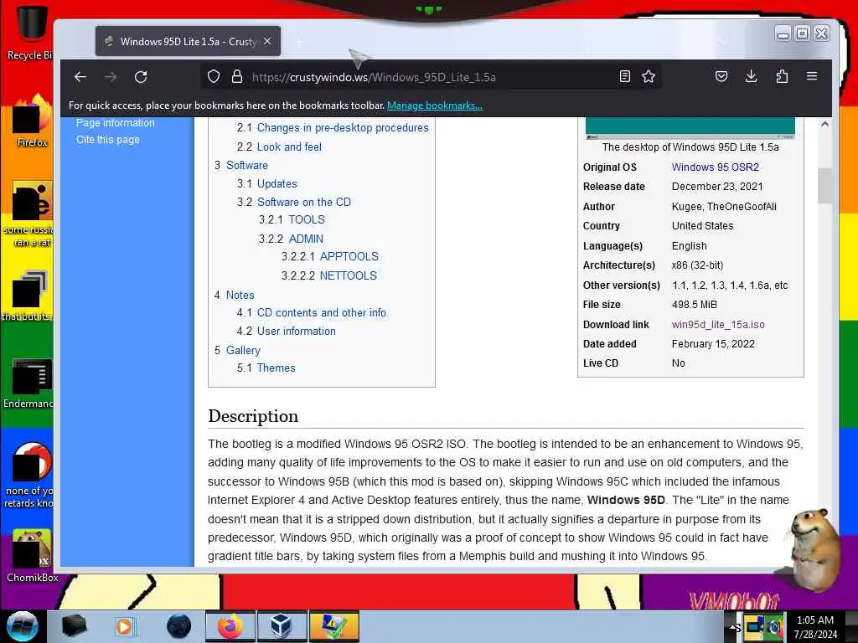
Task: Select the Windows 95D Lite 1.5a tab
Action: point(188,41)
